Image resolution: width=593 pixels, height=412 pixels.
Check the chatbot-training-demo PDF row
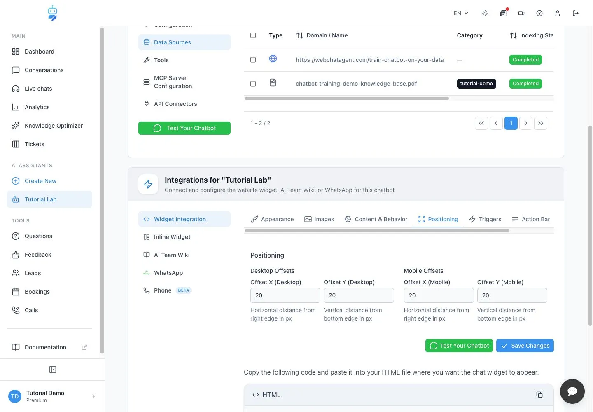click(x=253, y=84)
